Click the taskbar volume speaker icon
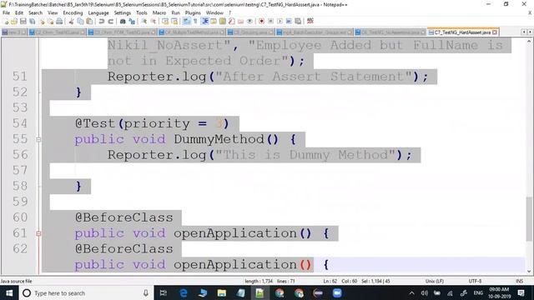Image resolution: width=534 pixels, height=300 pixels. (425, 293)
